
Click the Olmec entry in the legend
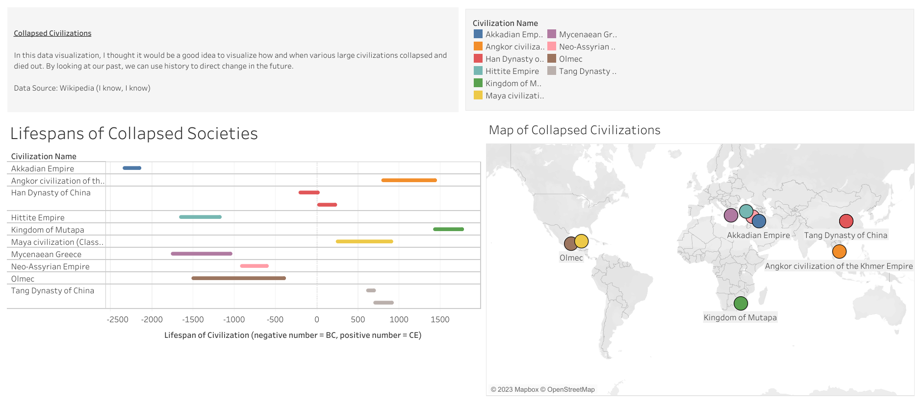(570, 59)
